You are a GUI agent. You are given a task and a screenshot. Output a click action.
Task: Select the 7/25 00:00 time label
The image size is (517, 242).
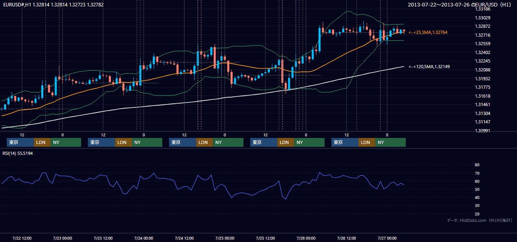pyautogui.click(x=225, y=238)
